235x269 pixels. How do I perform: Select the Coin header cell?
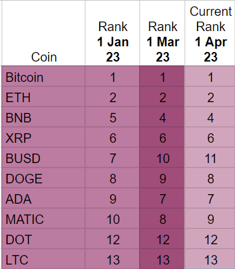point(44,33)
